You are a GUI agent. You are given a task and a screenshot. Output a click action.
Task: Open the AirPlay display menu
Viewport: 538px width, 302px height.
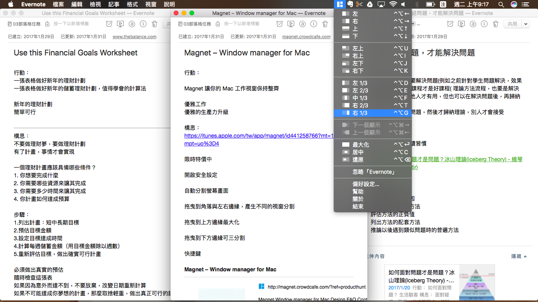coord(381,4)
